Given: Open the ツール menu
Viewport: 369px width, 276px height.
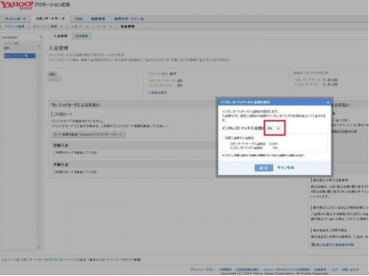Looking at the screenshot, I should pyautogui.click(x=101, y=26).
